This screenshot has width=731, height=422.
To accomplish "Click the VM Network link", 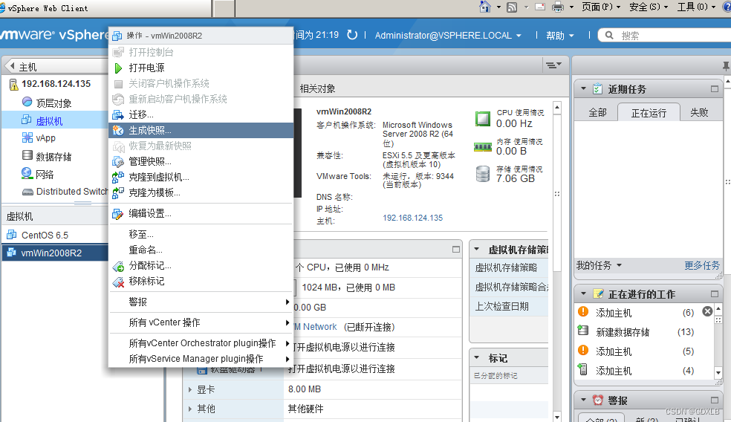I will 315,327.
